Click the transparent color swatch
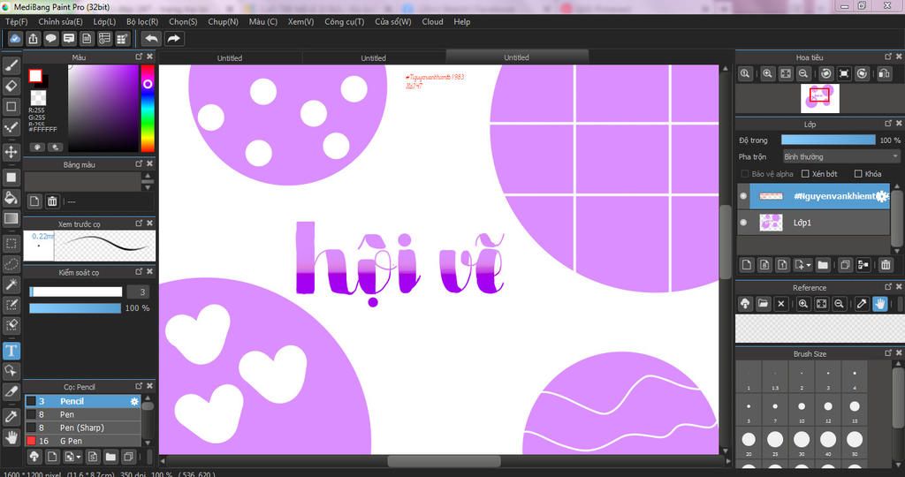 38,97
